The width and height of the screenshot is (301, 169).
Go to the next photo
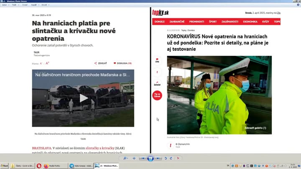[158, 159]
